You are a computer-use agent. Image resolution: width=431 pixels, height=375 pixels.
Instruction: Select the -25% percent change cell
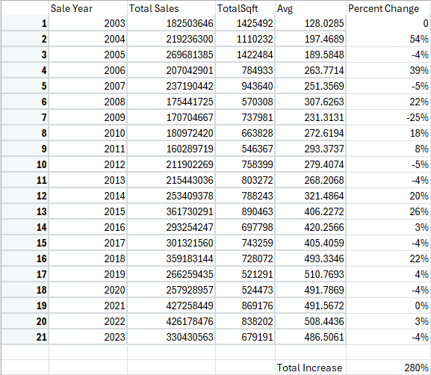[x=388, y=117]
